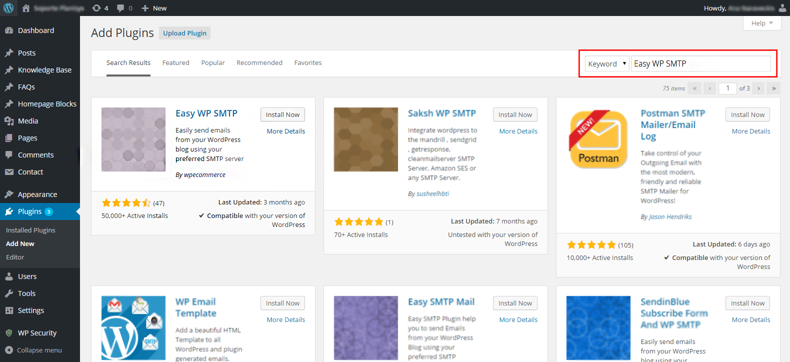
Task: Install SendinBlue Subscribe Form plugin
Action: 747,303
